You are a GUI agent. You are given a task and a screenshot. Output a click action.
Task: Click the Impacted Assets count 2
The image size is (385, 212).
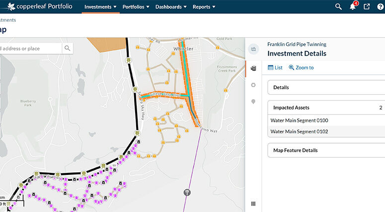381,107
